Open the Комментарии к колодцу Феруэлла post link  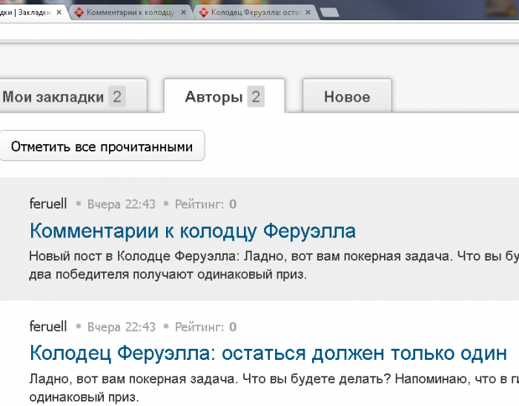[193, 231]
